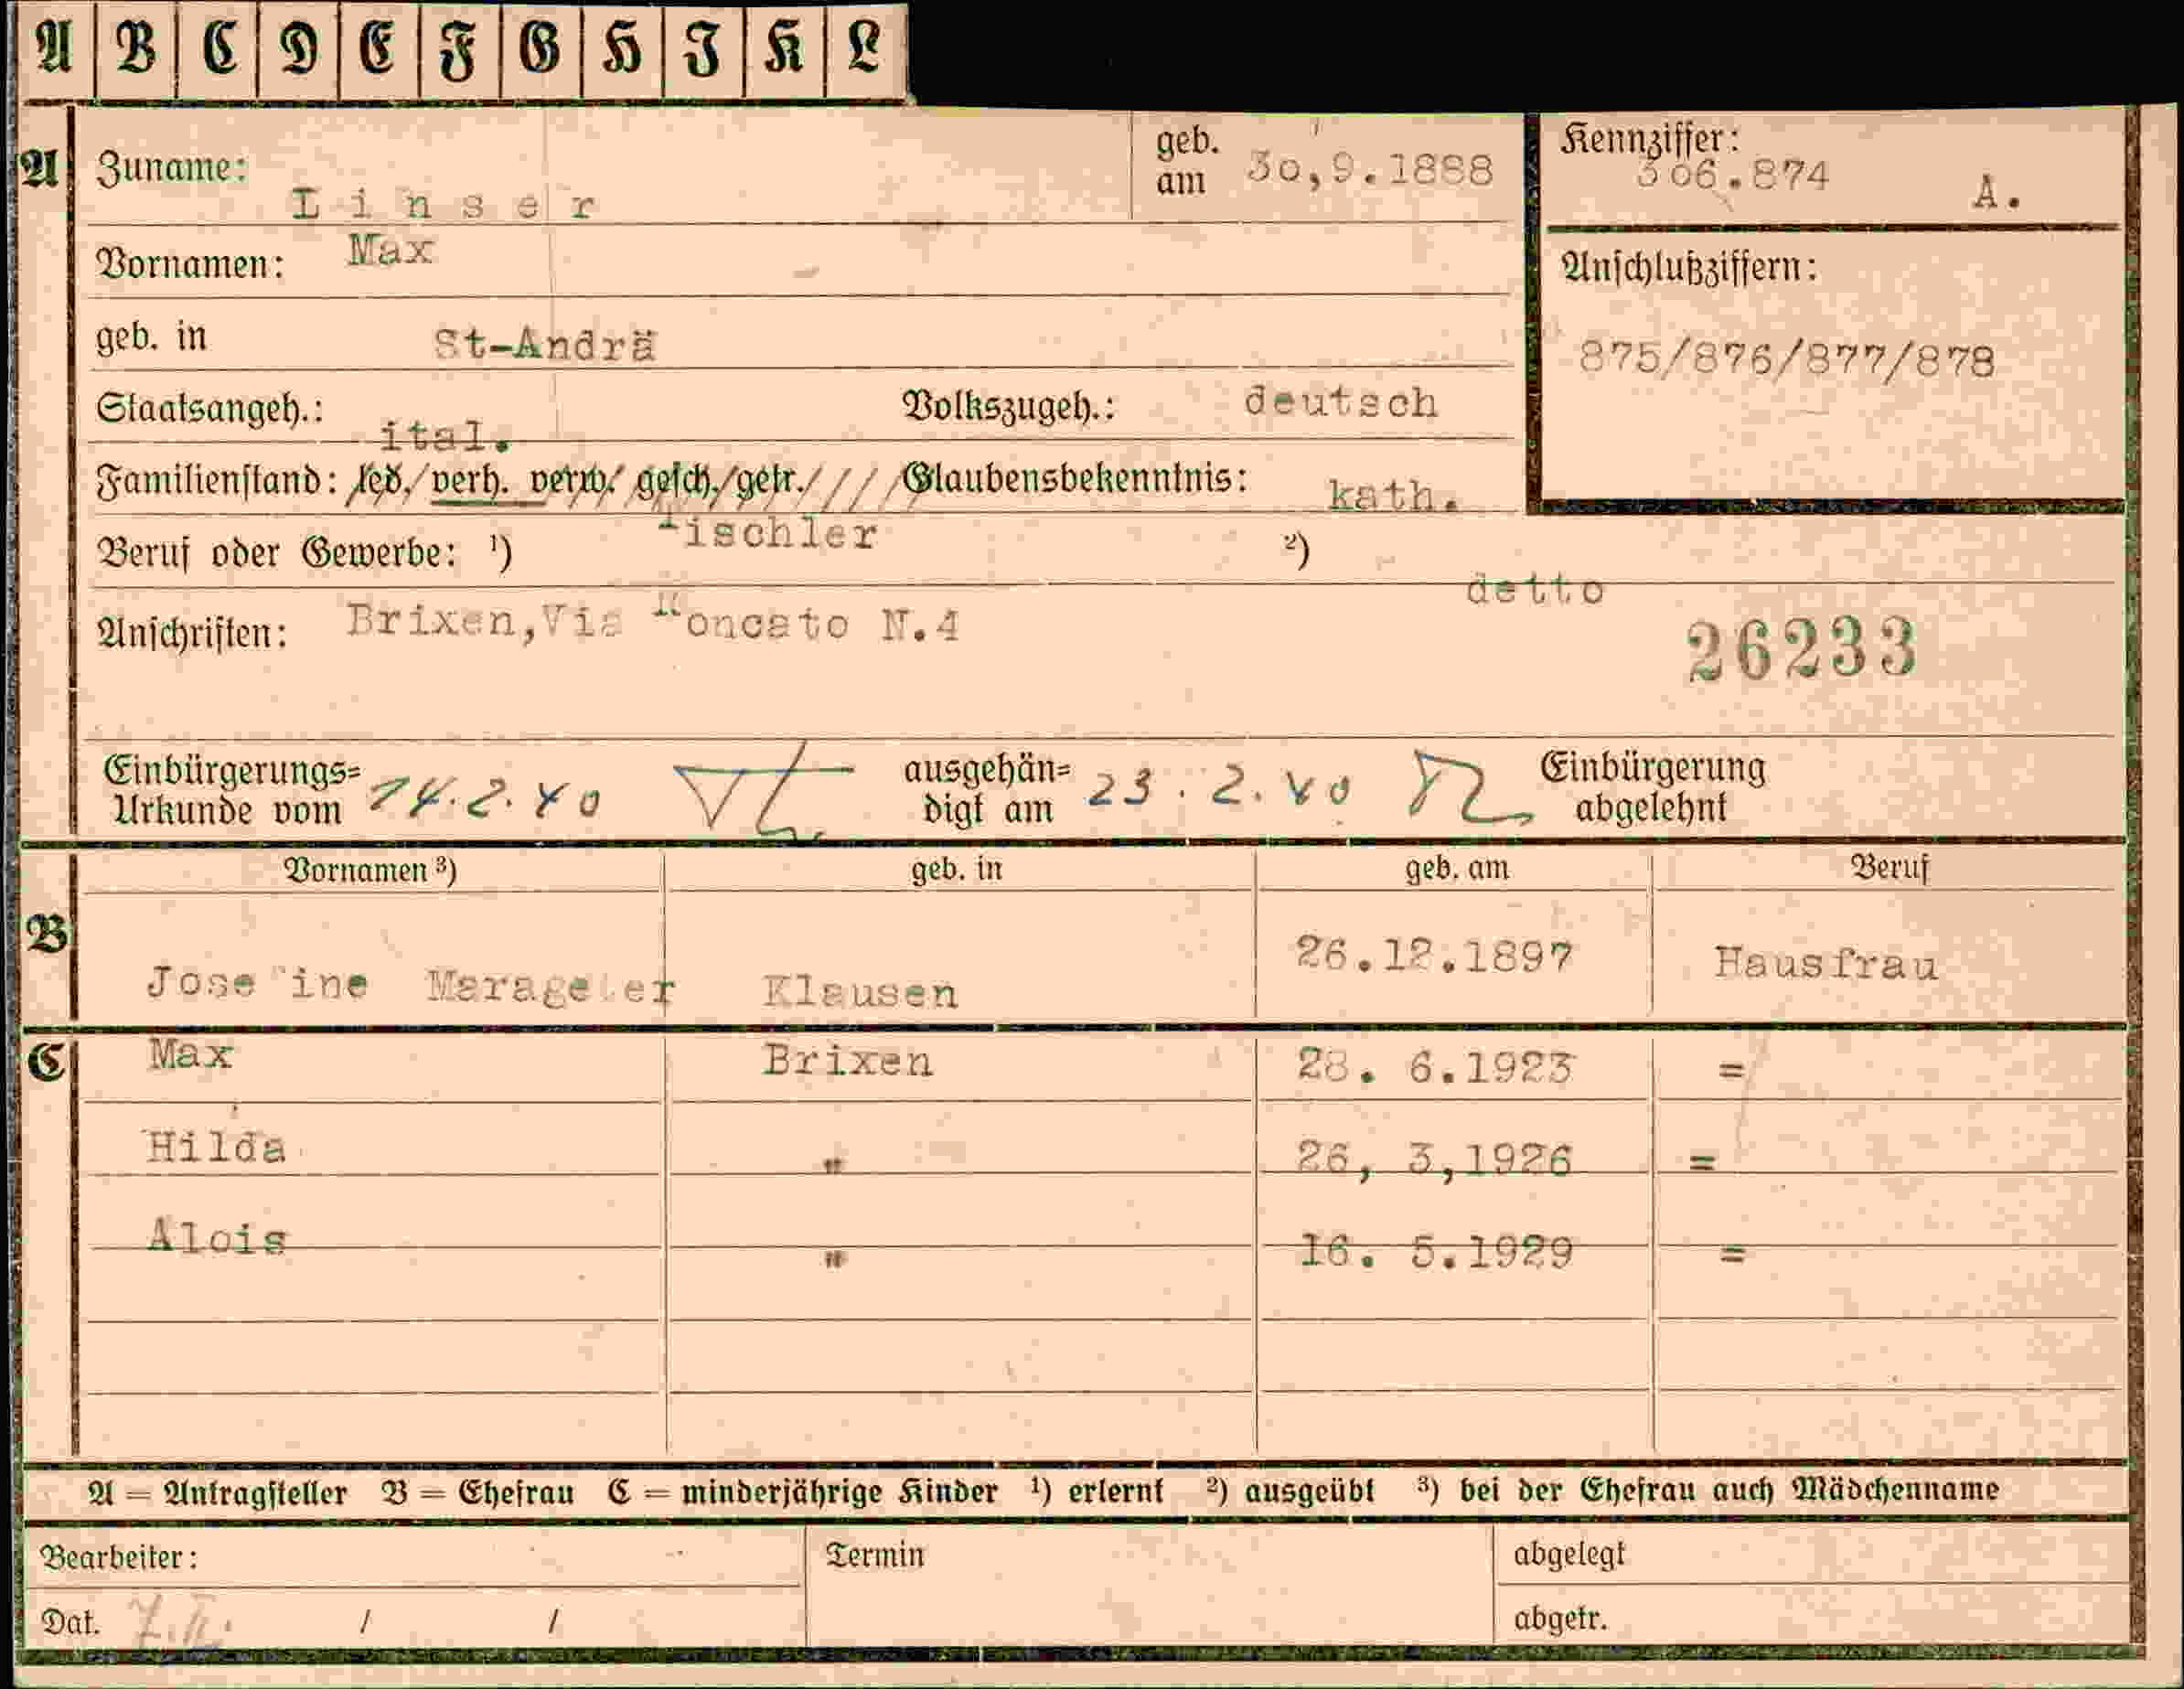Screen dimensions: 2184x1689
Task: Click the birth date '26.3.1926'
Action: (1434, 1160)
